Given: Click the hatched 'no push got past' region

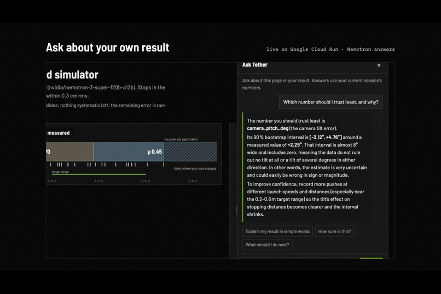Looking at the screenshot, I should pyautogui.click(x=190, y=152).
